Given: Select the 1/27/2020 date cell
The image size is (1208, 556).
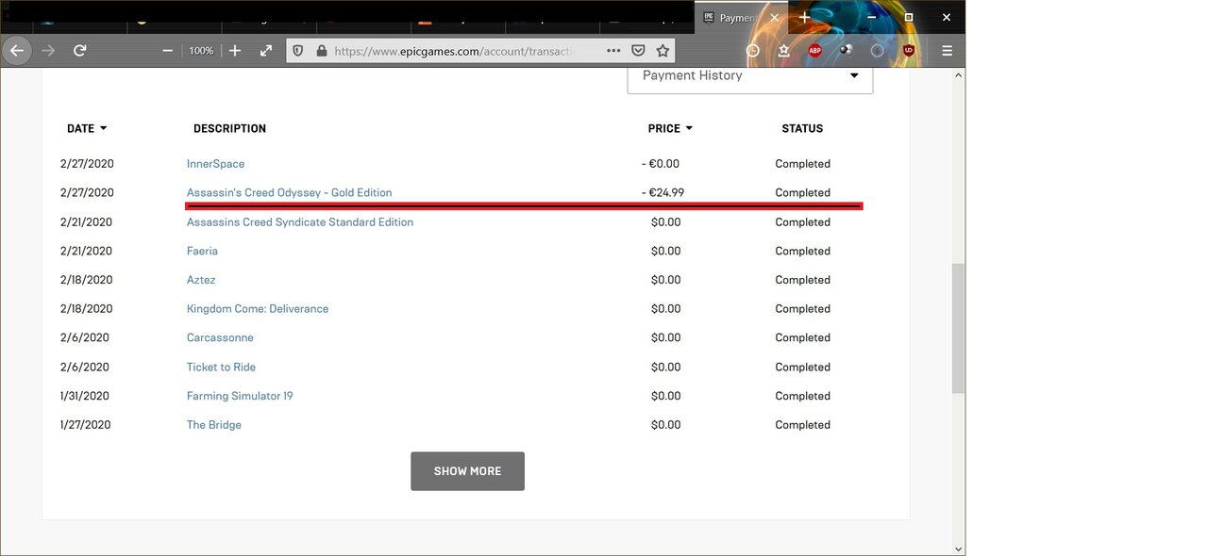Looking at the screenshot, I should pos(85,425).
